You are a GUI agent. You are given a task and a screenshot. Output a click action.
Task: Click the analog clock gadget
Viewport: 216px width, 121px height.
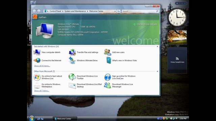(x=177, y=17)
